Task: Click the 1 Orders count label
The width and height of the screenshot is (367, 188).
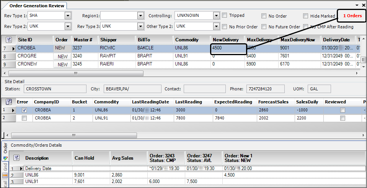Action: tap(352, 16)
